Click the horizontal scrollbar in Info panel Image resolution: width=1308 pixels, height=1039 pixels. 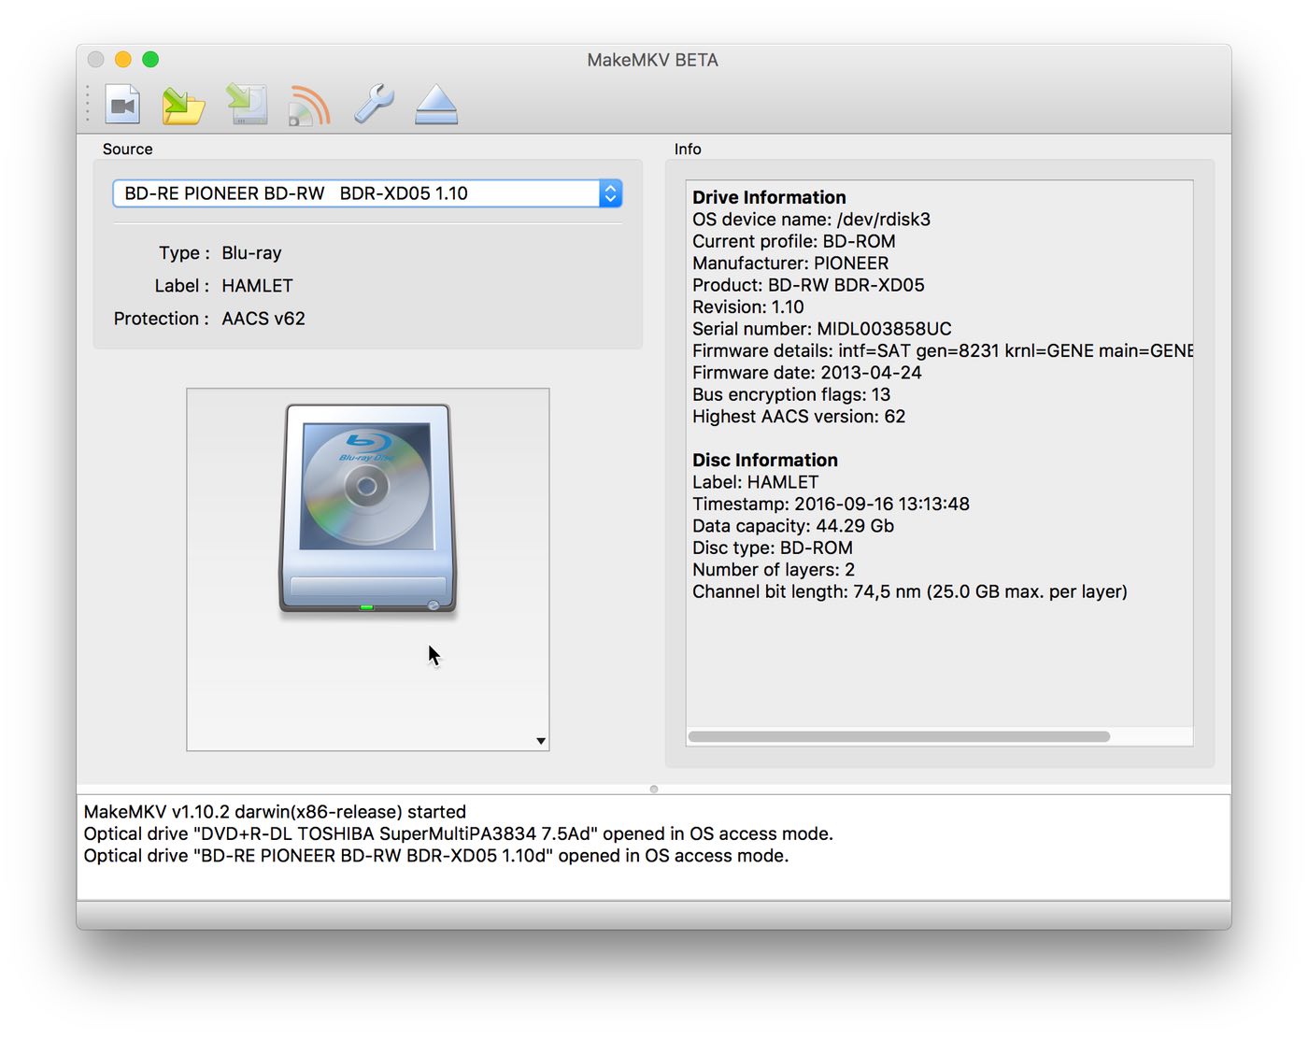[899, 736]
